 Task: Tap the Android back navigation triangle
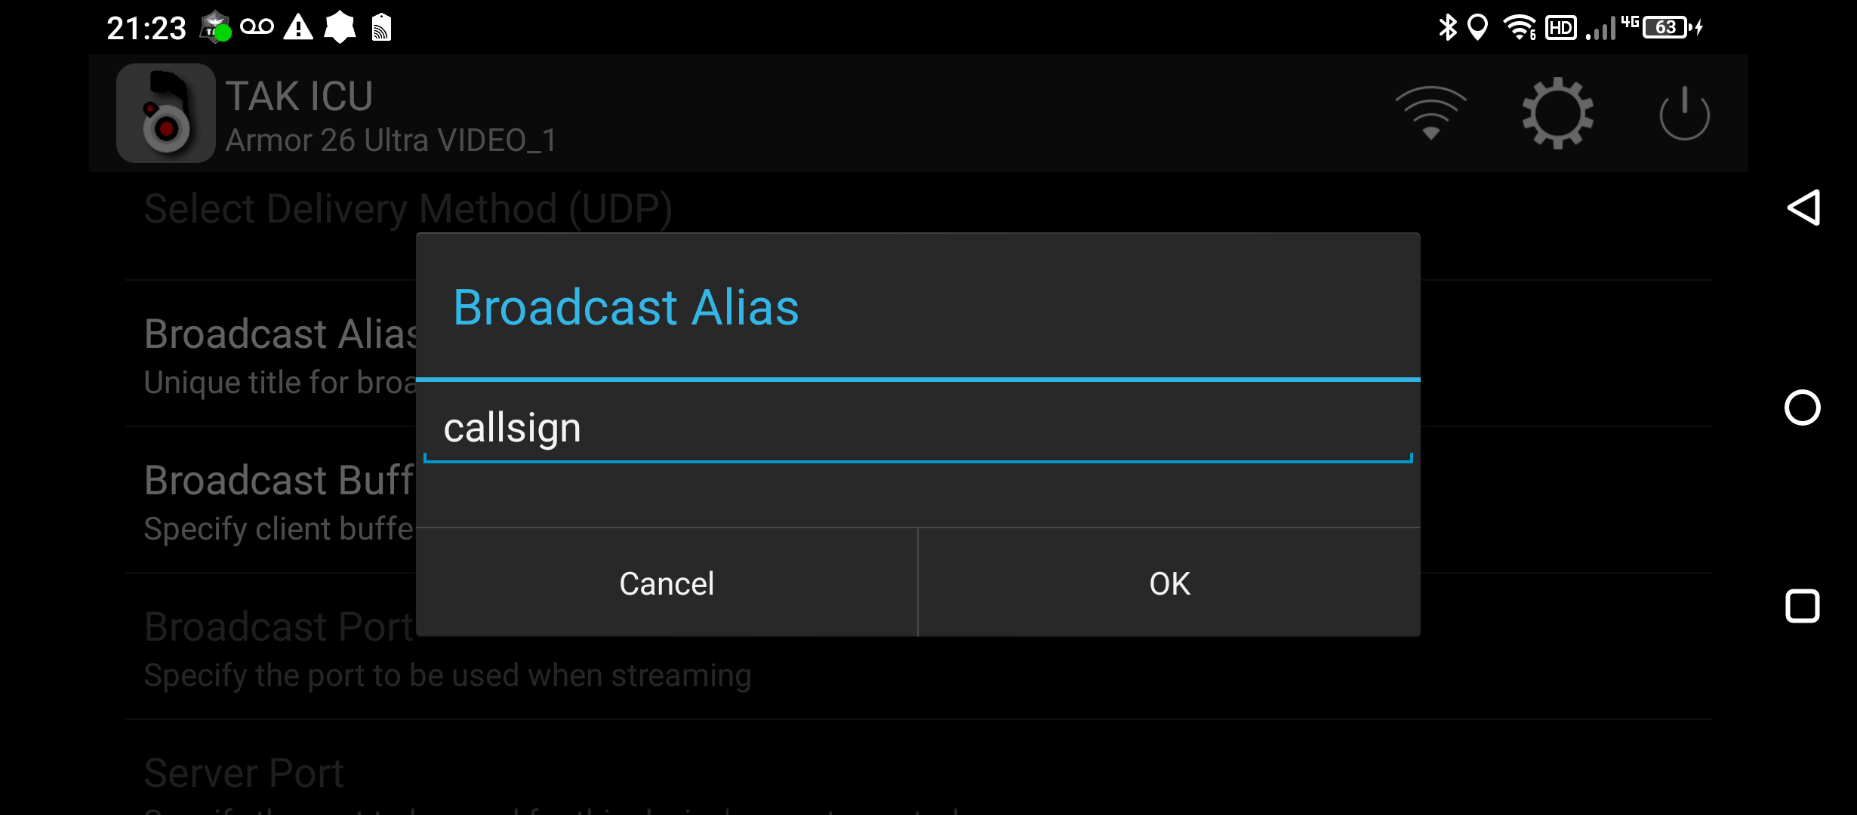tap(1803, 208)
